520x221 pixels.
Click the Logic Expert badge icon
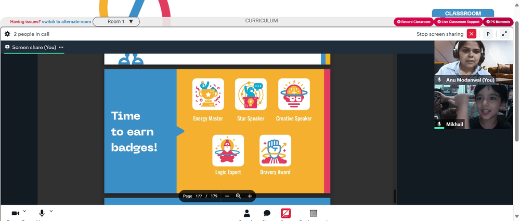(228, 150)
